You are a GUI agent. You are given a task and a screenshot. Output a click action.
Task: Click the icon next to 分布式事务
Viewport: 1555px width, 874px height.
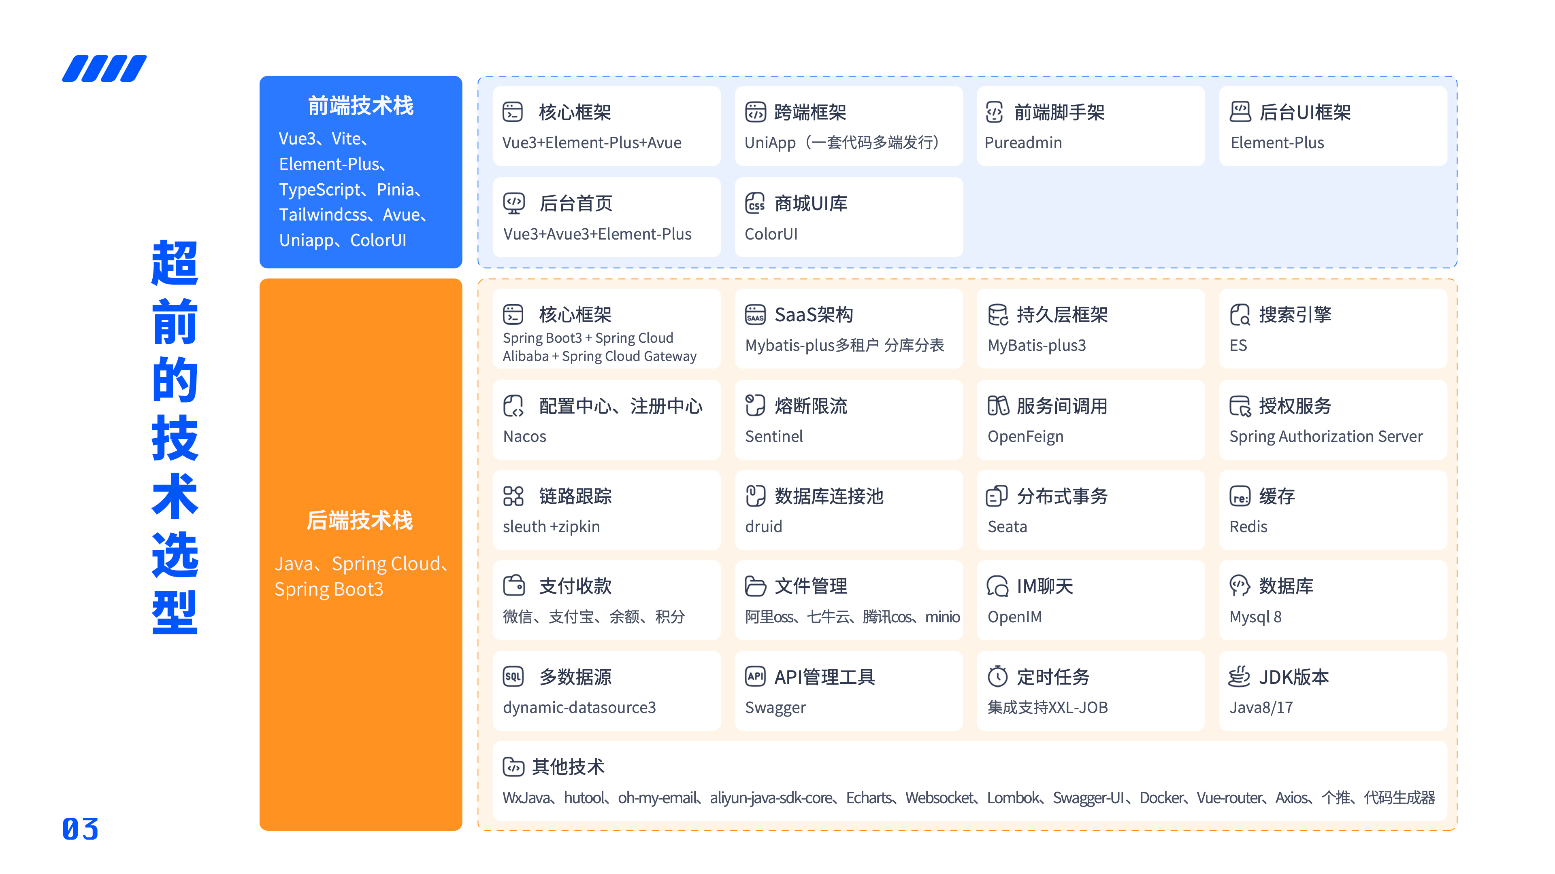click(997, 496)
